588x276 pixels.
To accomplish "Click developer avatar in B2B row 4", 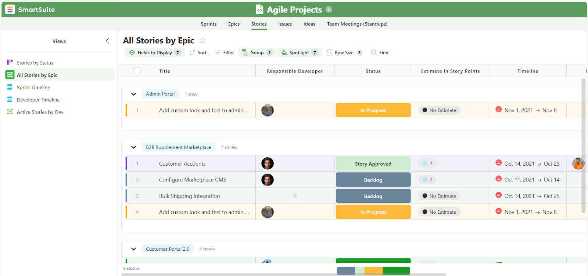I will [x=268, y=212].
